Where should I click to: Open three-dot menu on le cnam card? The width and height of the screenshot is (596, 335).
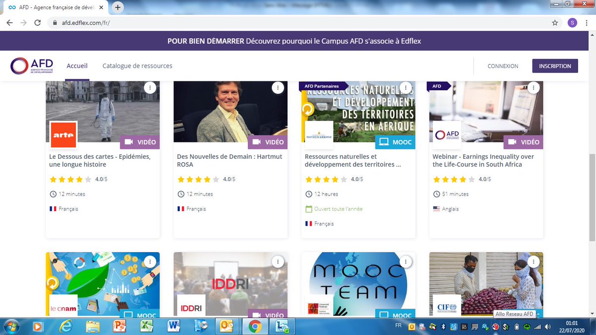point(150,262)
